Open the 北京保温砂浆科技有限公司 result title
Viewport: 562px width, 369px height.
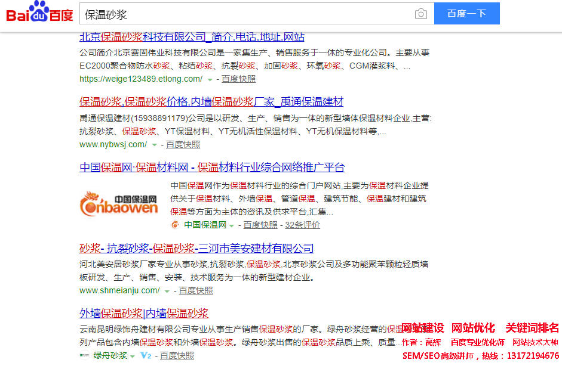click(192, 37)
